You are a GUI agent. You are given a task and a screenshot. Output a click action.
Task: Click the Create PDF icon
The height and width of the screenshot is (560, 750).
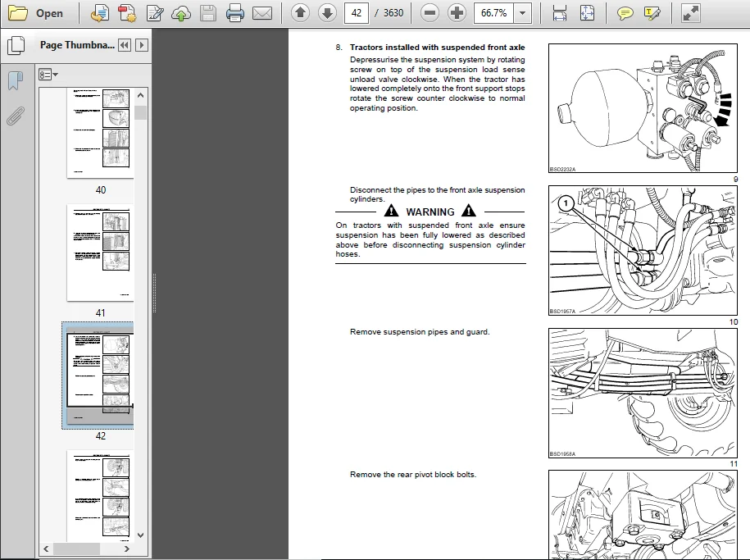(126, 13)
